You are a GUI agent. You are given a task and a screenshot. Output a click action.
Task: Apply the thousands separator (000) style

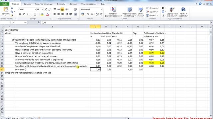[92, 14]
